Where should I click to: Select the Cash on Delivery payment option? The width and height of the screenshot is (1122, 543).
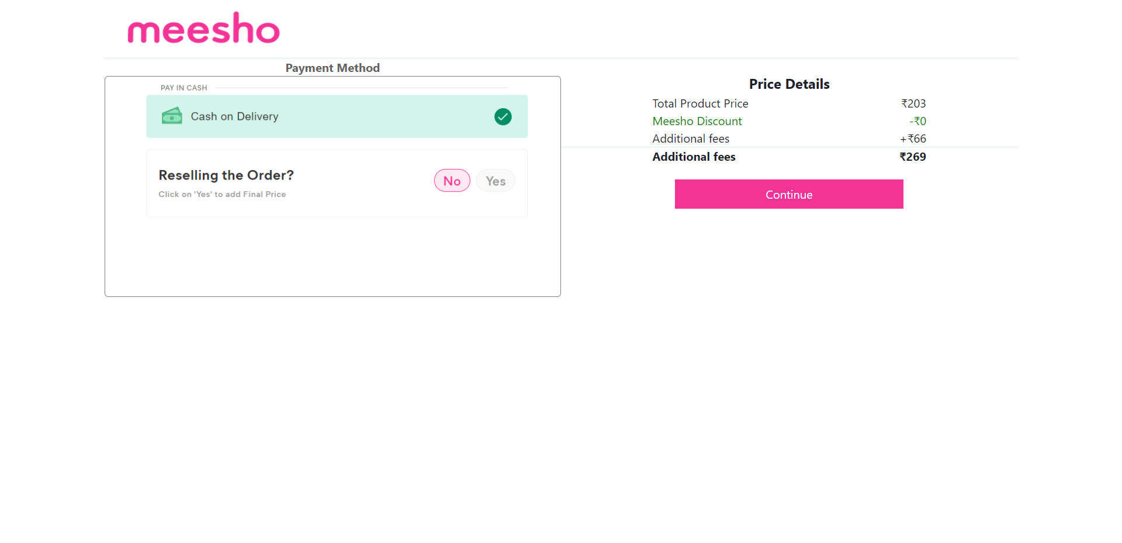pyautogui.click(x=337, y=116)
